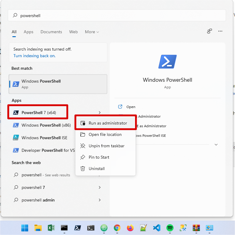Open the More dropdown filter
Image resolution: width=235 pixels, height=235 pixels.
[x=92, y=32]
